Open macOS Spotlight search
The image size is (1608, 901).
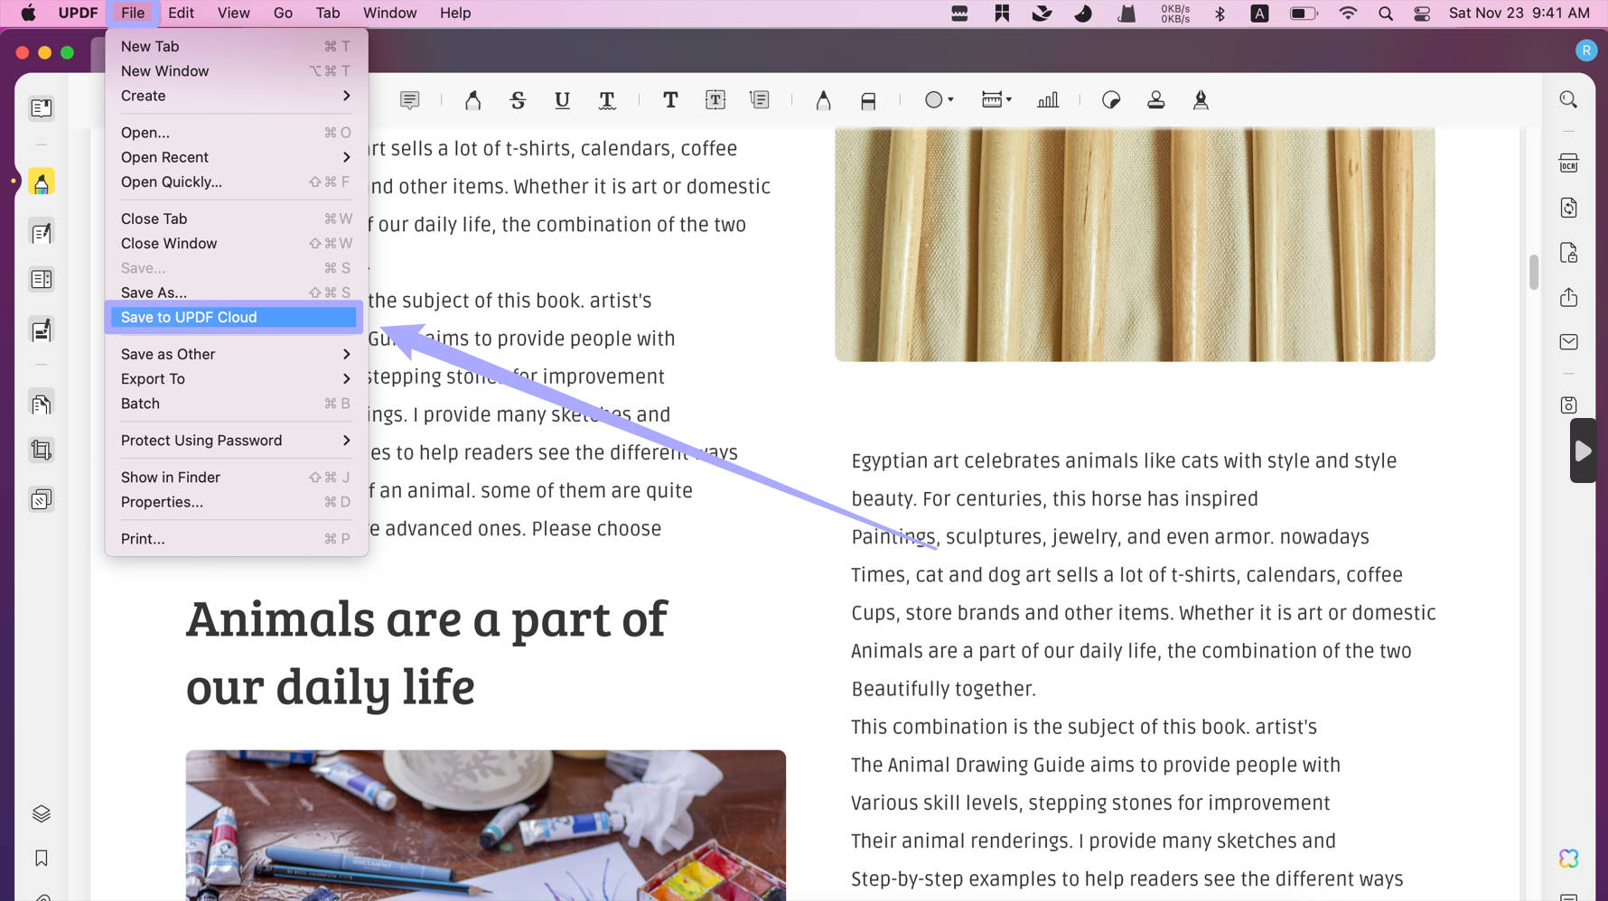click(1385, 13)
